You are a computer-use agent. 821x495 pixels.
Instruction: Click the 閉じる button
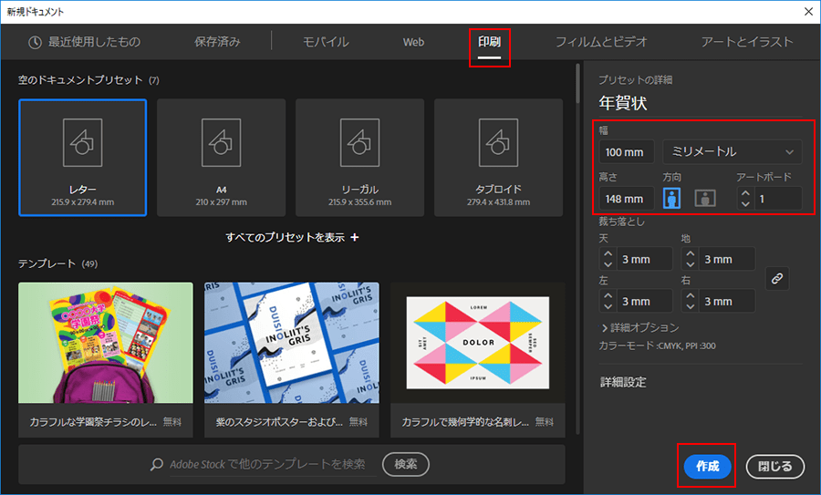(774, 466)
